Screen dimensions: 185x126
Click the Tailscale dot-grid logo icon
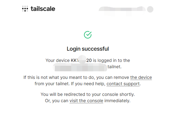[25, 8]
